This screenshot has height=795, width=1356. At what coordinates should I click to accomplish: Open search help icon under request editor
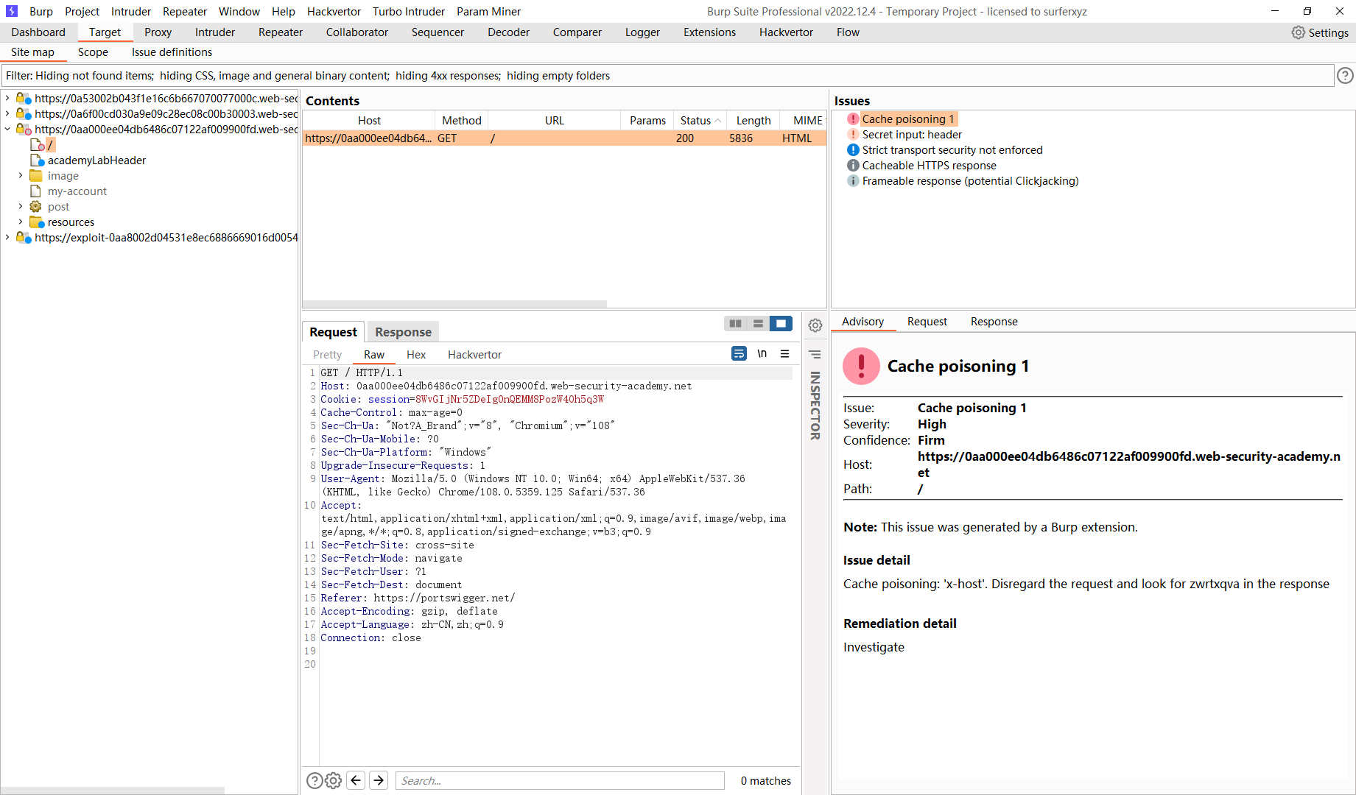[314, 780]
